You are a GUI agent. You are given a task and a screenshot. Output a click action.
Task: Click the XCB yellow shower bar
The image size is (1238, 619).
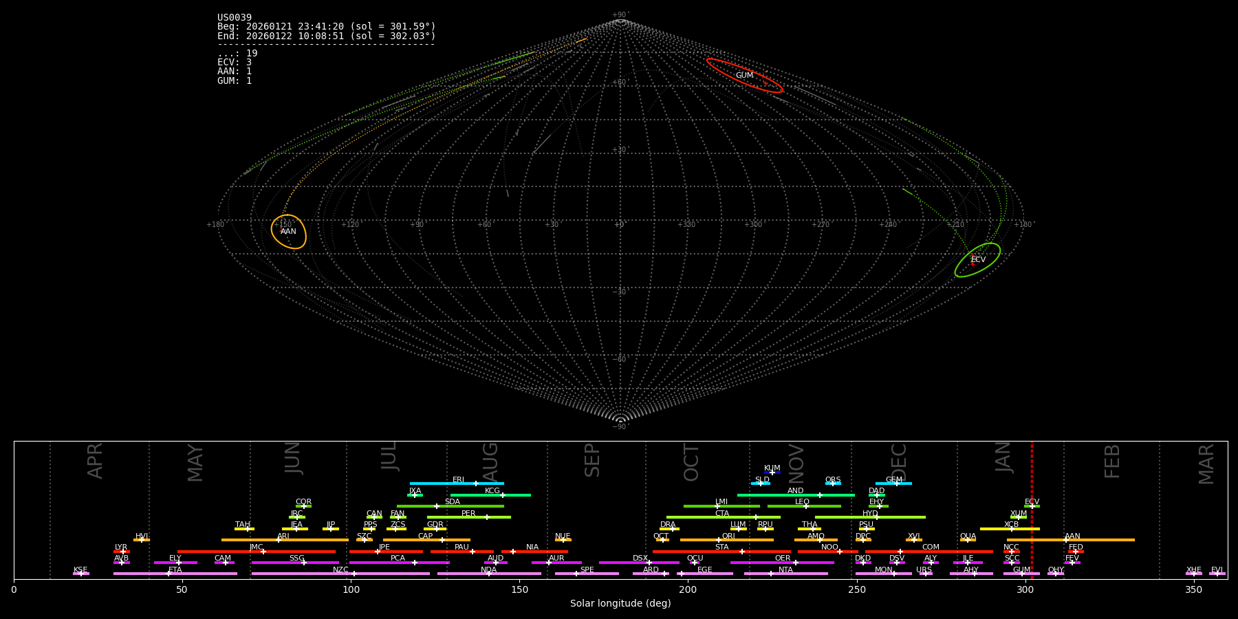(1010, 529)
